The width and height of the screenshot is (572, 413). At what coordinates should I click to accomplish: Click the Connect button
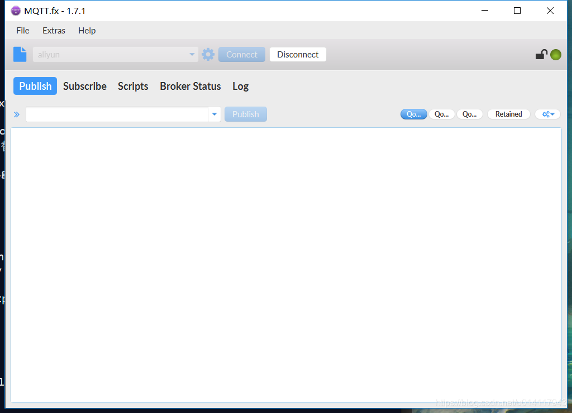[242, 54]
